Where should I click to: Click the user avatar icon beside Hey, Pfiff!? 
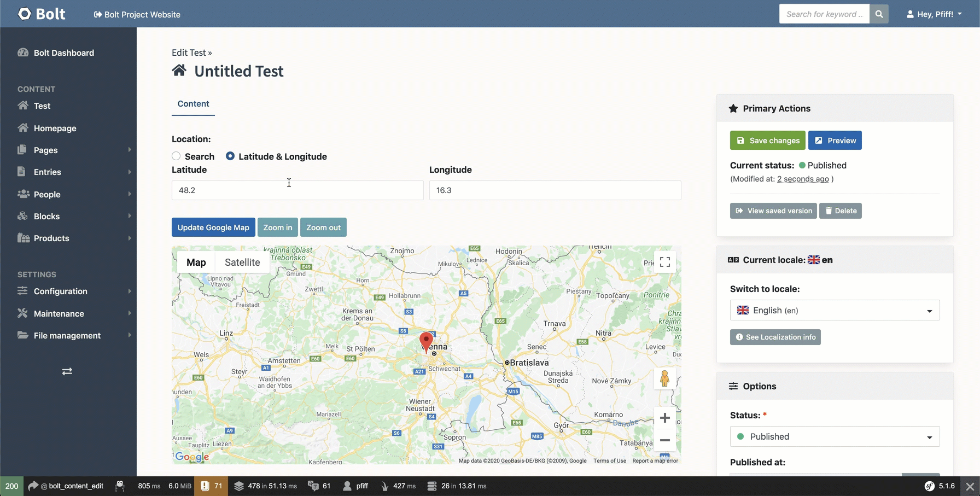[x=910, y=14]
